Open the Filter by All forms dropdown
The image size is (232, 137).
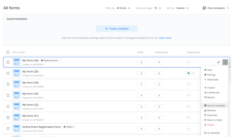[123, 8]
